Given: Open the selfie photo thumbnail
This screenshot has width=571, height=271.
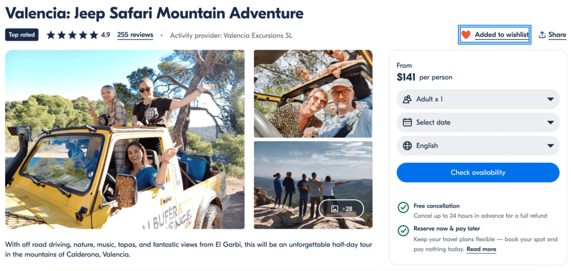Looking at the screenshot, I should pos(313,94).
